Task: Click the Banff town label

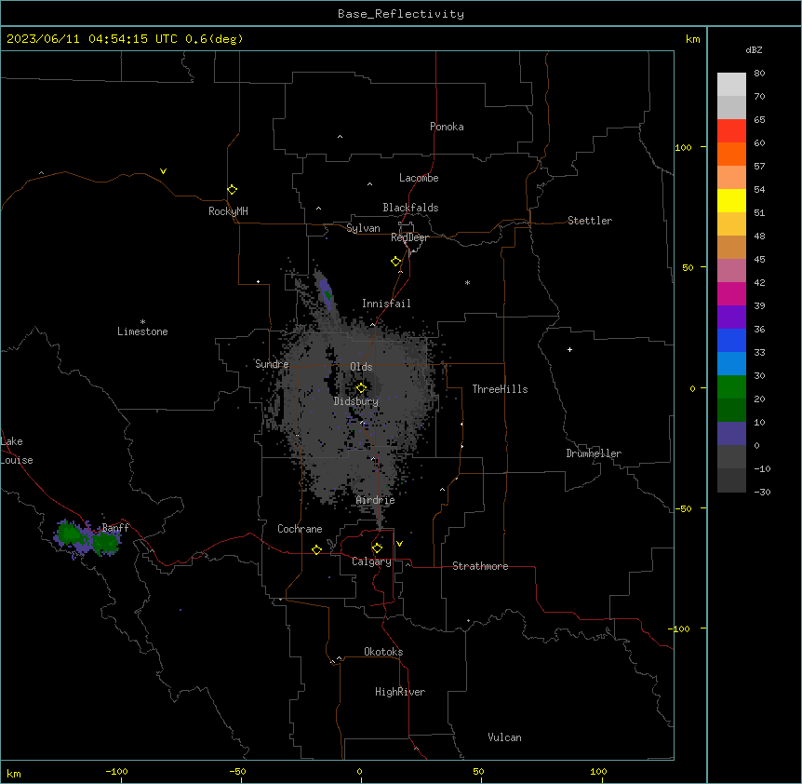Action: coord(115,528)
